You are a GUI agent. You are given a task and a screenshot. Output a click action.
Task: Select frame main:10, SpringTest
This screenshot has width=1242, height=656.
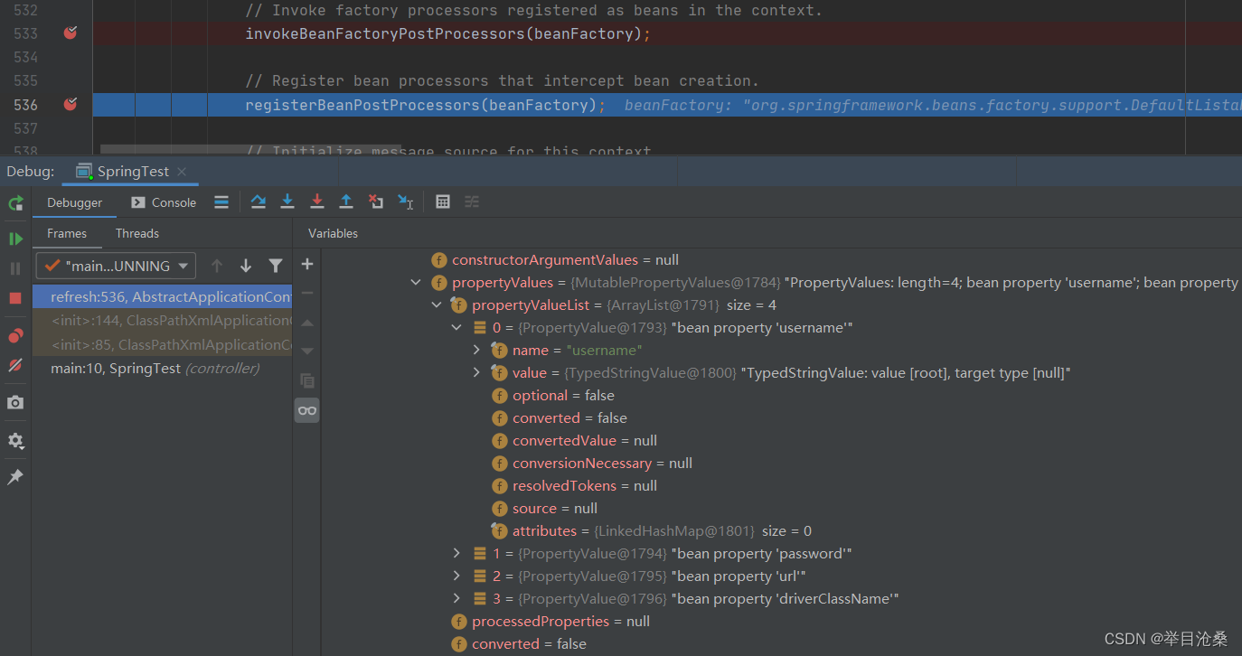[x=162, y=368]
